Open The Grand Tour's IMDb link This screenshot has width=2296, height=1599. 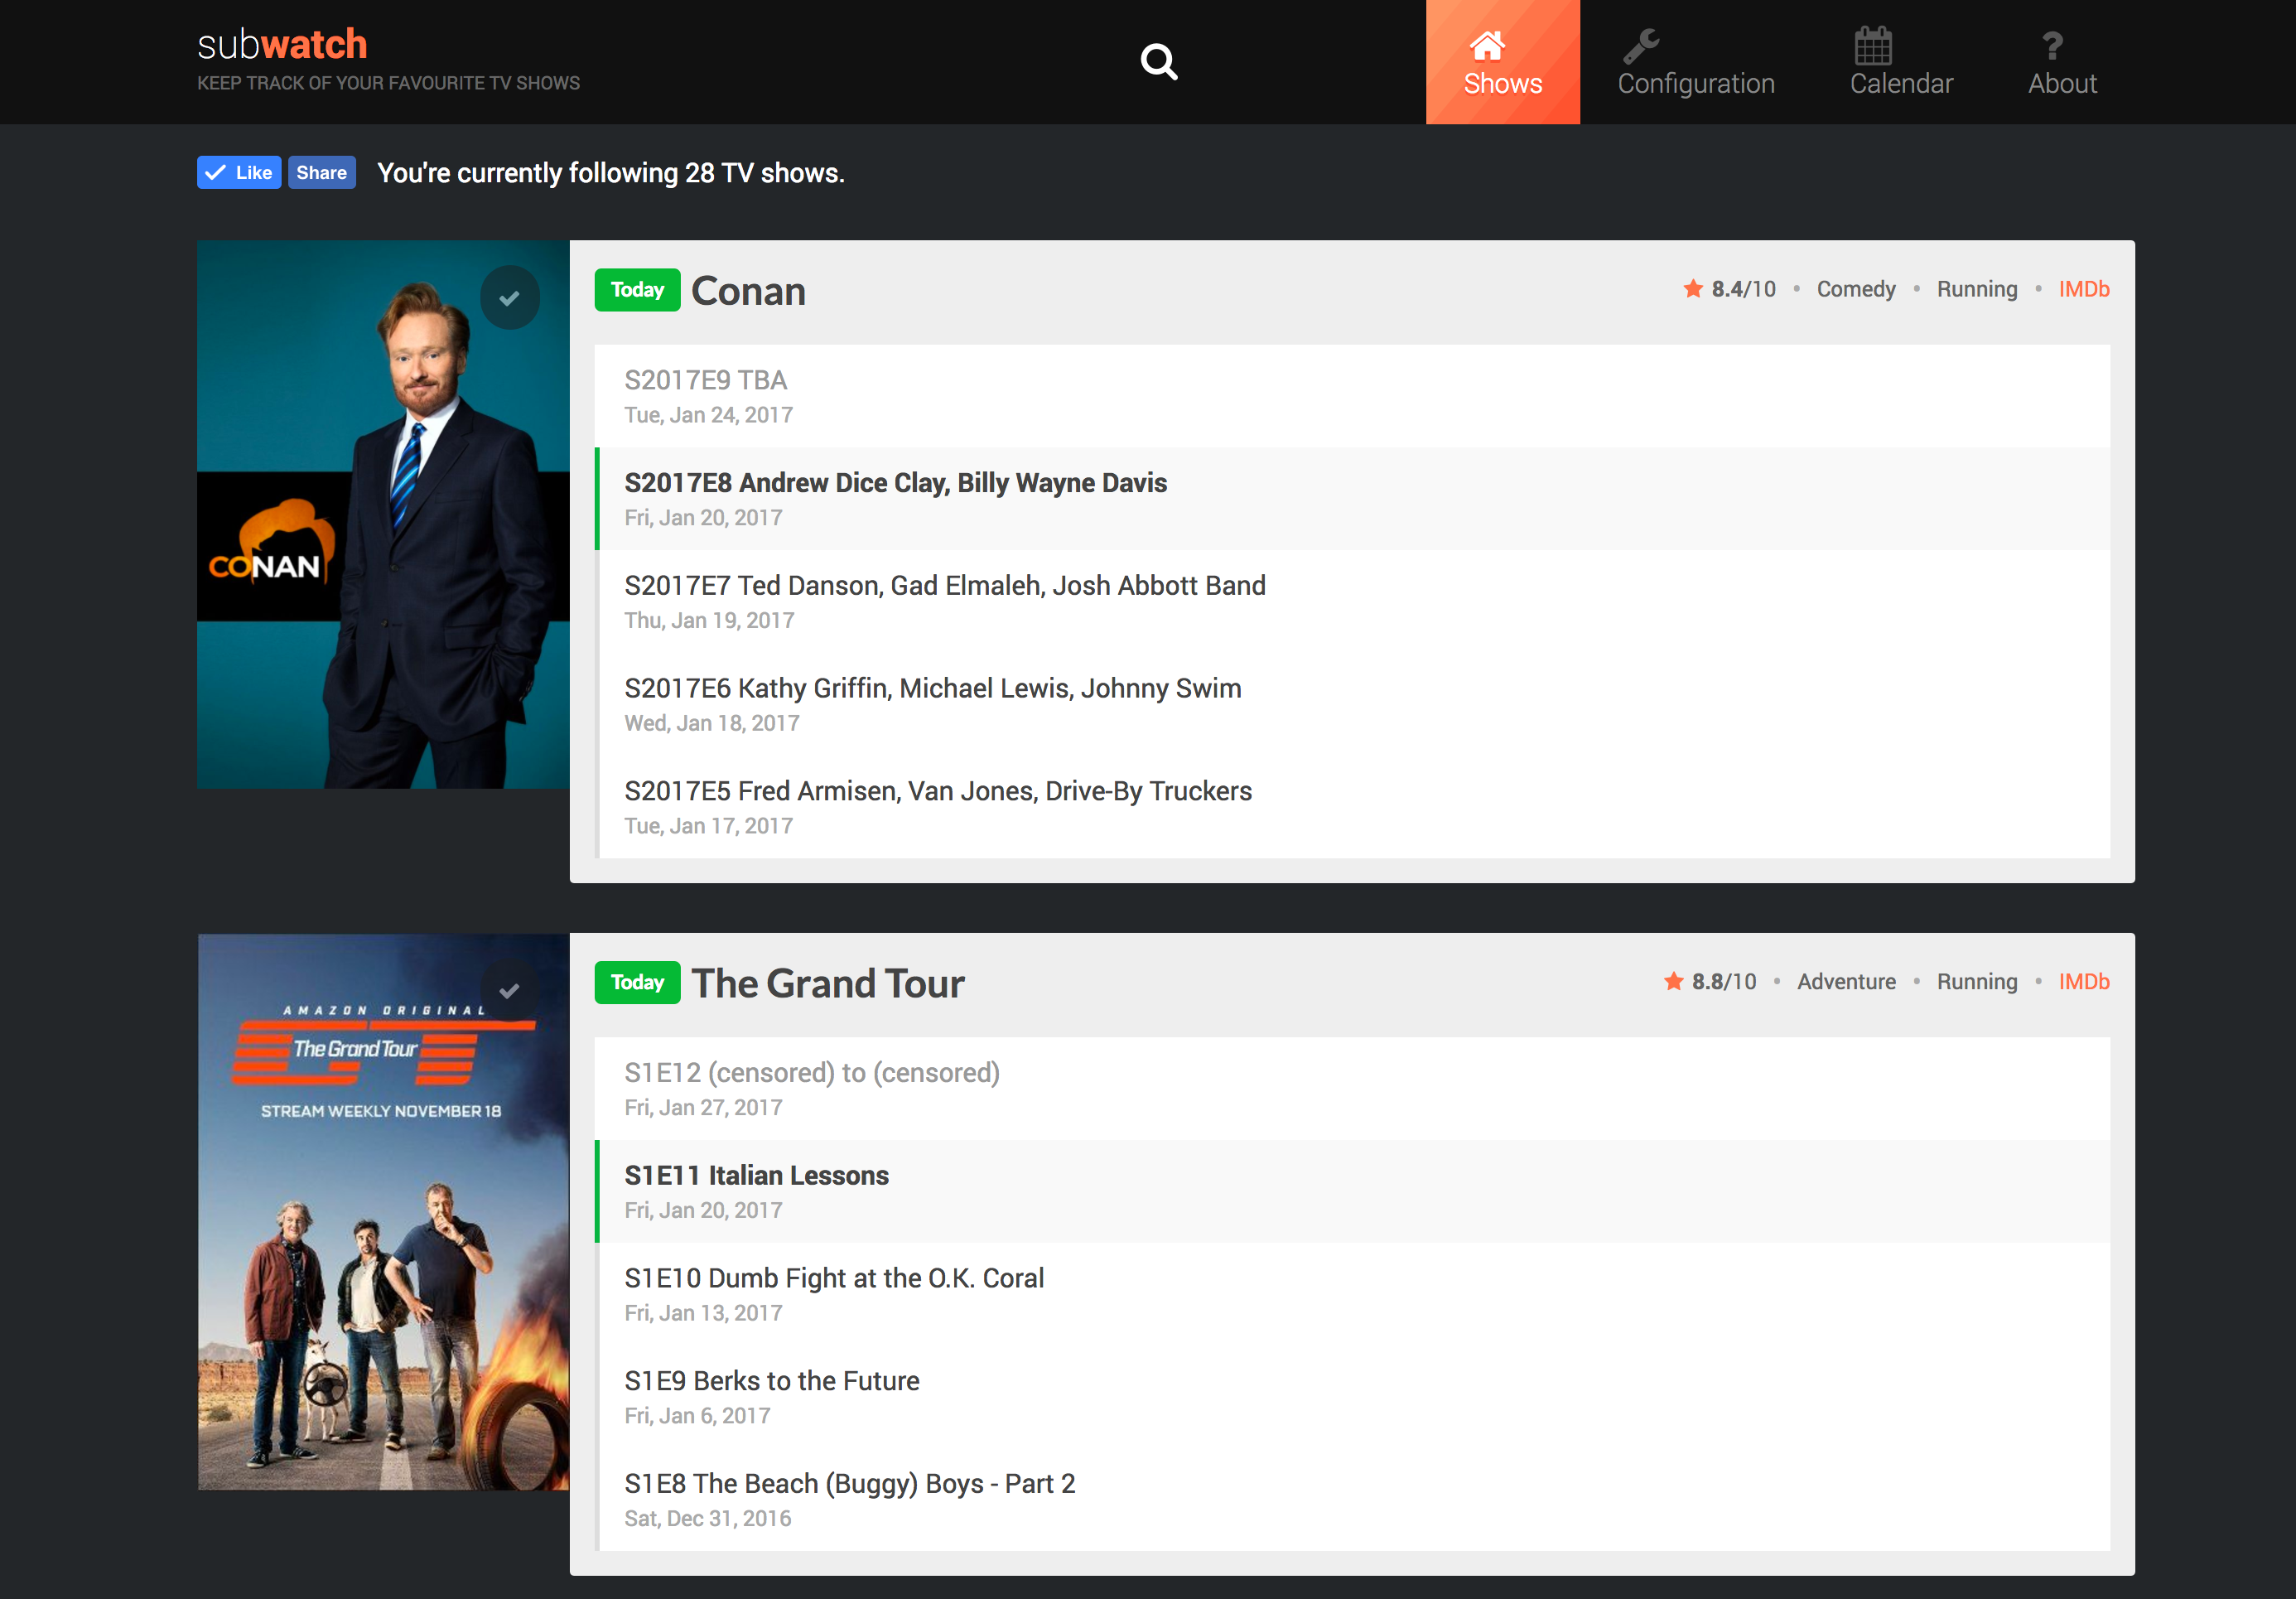click(2083, 982)
